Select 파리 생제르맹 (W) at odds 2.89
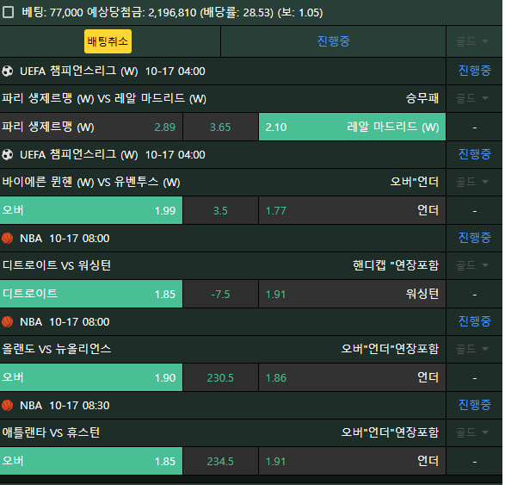The image size is (505, 485). (91, 127)
